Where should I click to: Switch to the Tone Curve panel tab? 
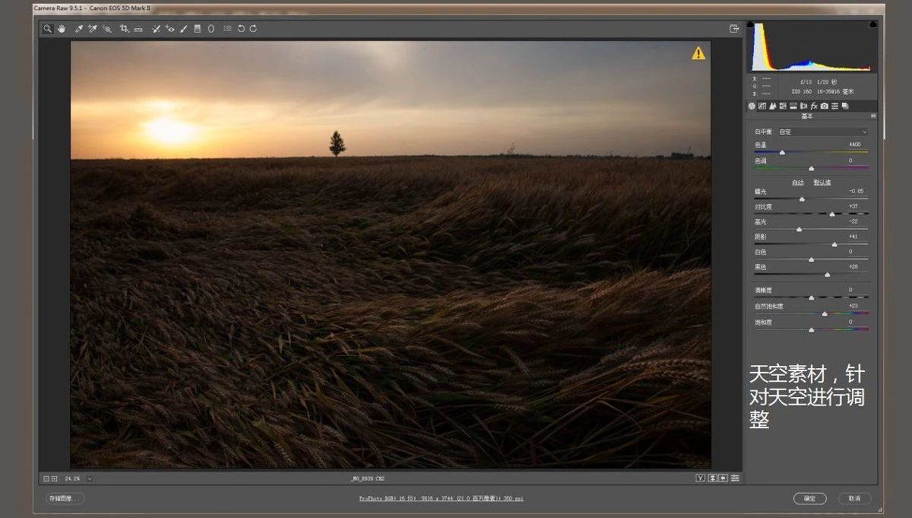[x=762, y=106]
